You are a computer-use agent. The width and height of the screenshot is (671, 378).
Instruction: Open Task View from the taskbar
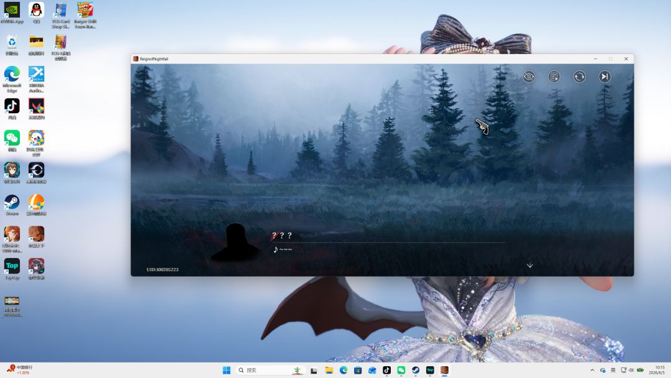click(x=314, y=371)
